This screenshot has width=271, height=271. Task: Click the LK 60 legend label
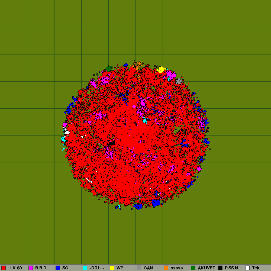coord(16,268)
